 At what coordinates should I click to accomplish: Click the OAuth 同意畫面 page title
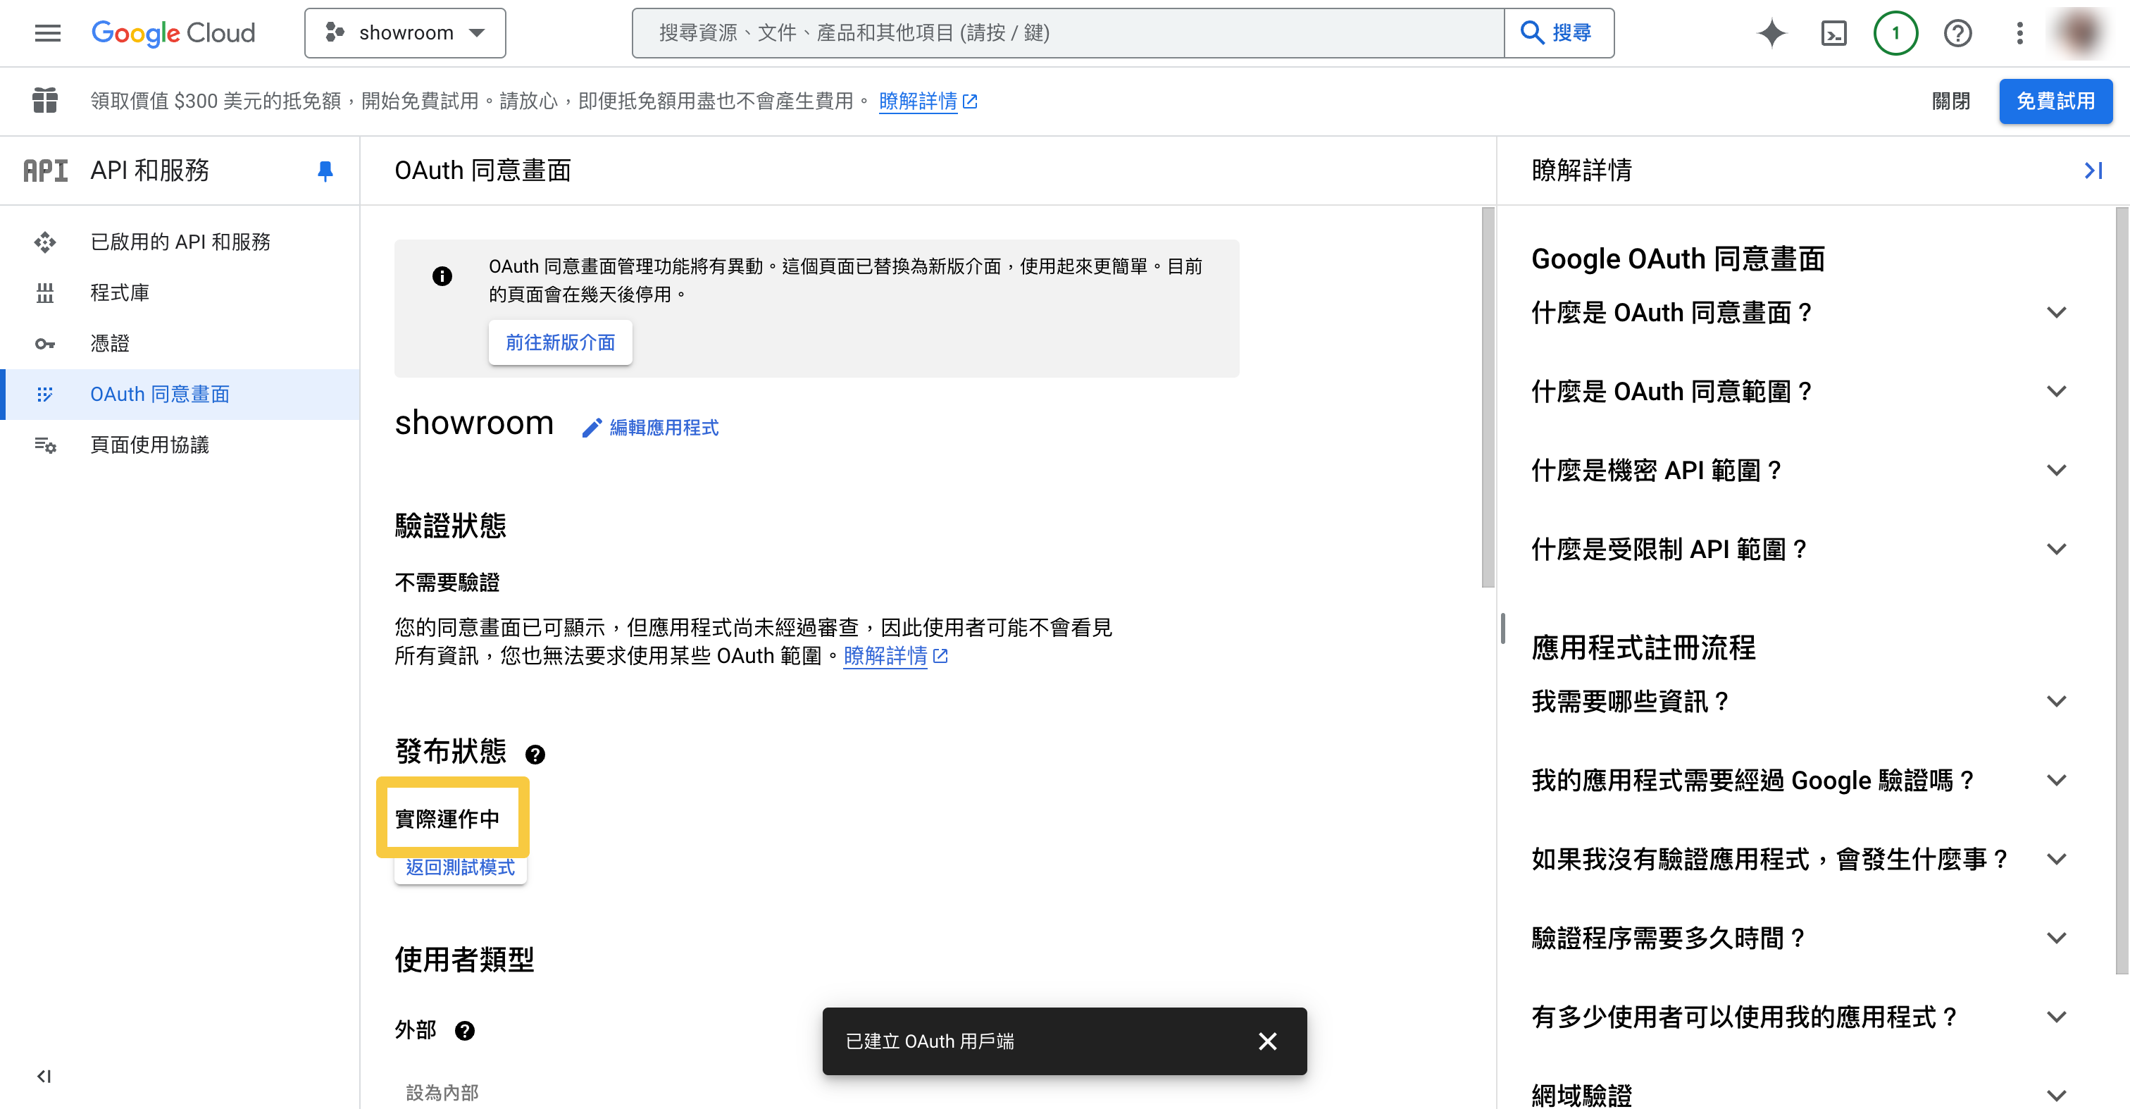pyautogui.click(x=483, y=171)
